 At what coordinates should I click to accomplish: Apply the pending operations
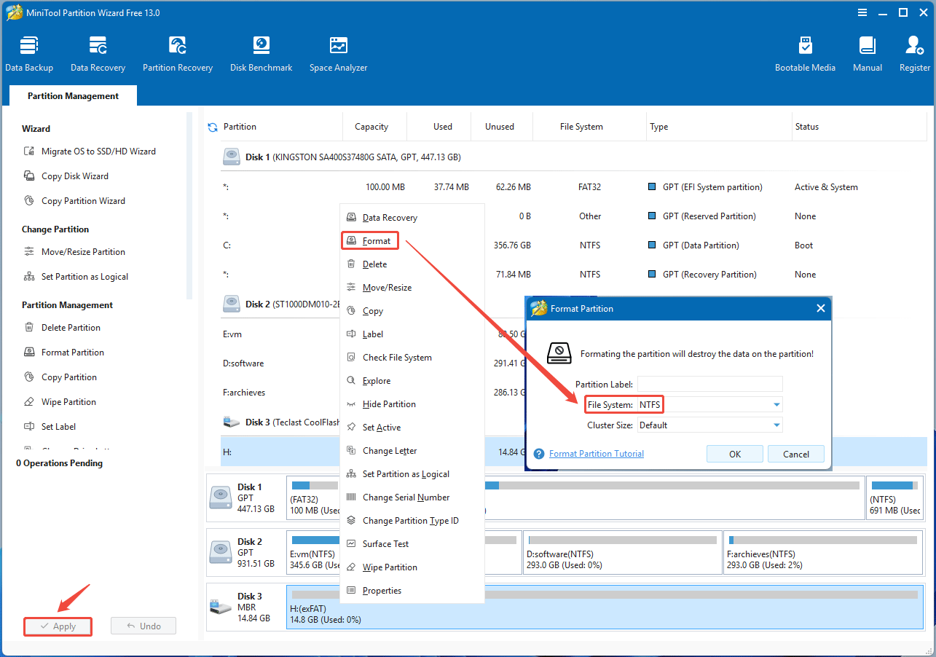[58, 626]
